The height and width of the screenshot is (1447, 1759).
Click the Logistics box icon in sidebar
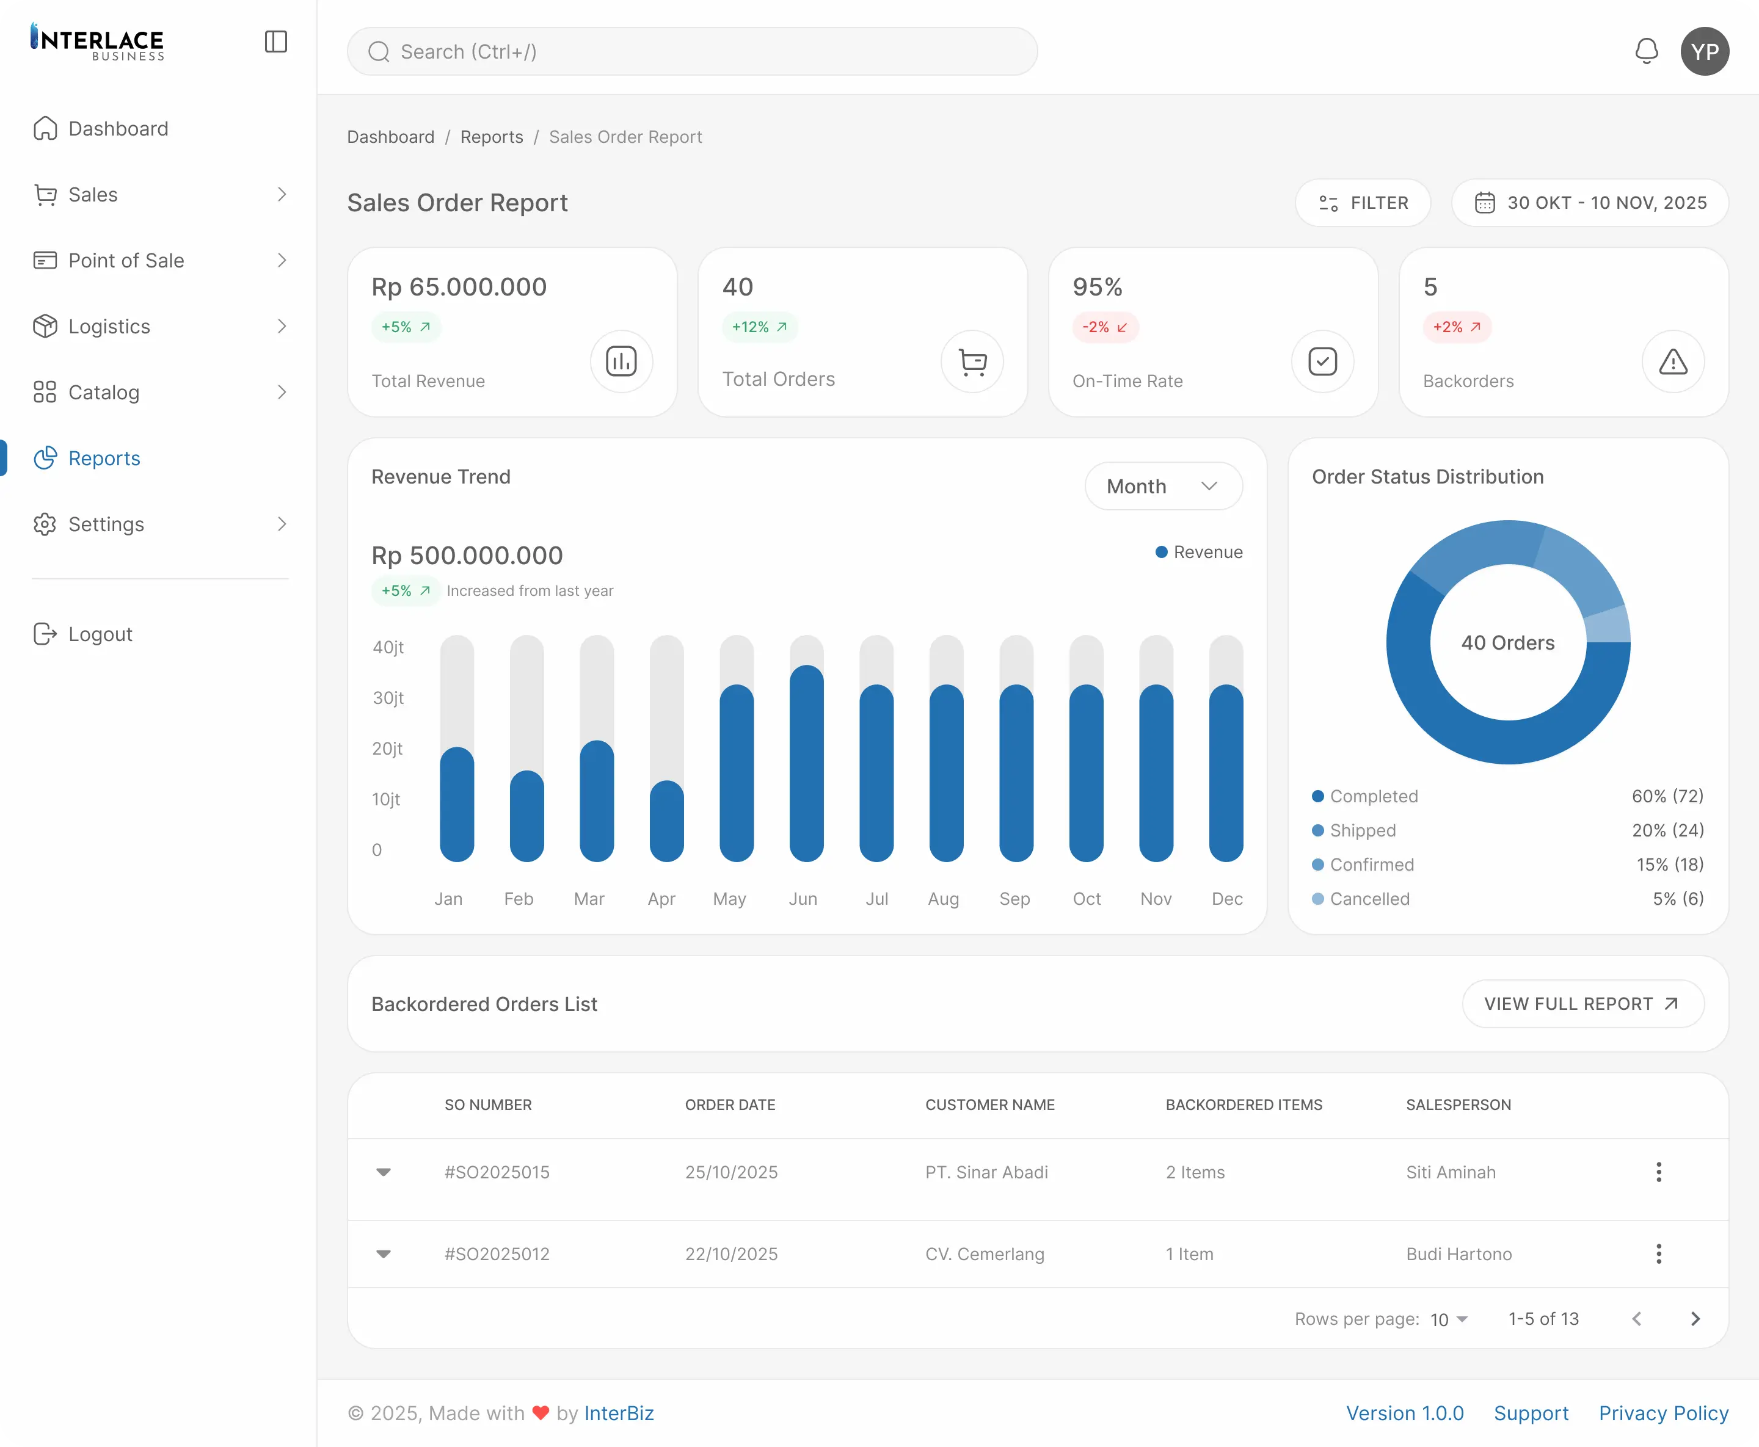click(45, 326)
